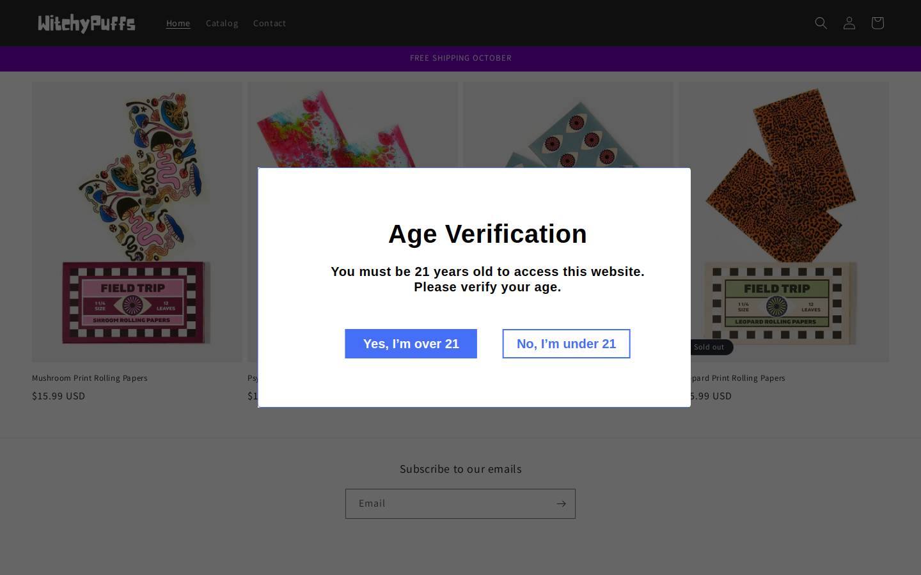
Task: Click the Age Verification heading
Action: point(487,234)
